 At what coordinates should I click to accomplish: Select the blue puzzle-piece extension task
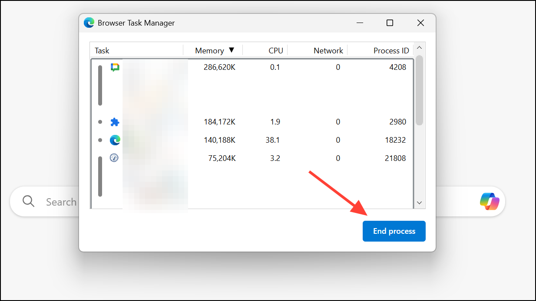[115, 122]
